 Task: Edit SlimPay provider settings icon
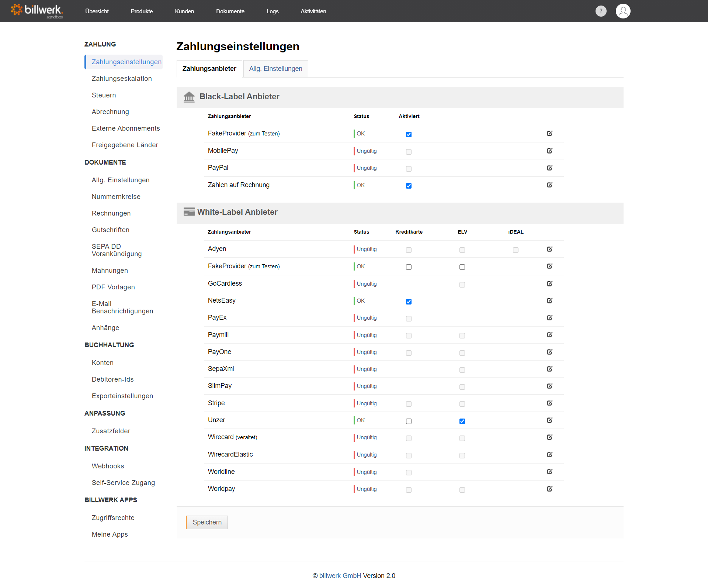[549, 386]
